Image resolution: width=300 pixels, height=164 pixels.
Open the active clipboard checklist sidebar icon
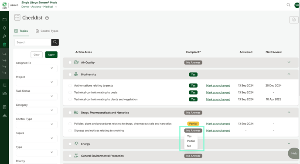[x=4, y=44]
